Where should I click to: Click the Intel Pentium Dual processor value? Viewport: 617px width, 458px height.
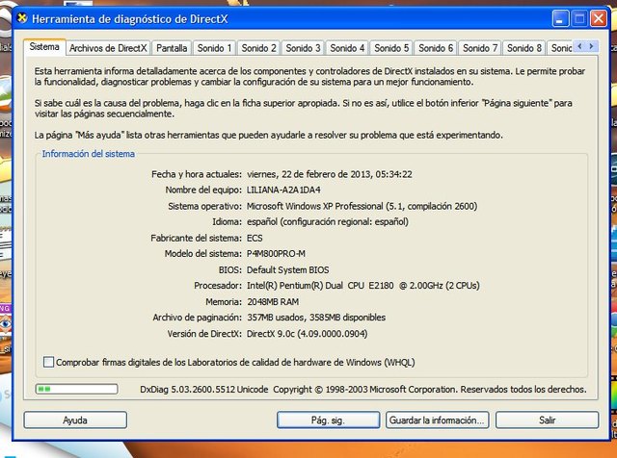point(362,286)
